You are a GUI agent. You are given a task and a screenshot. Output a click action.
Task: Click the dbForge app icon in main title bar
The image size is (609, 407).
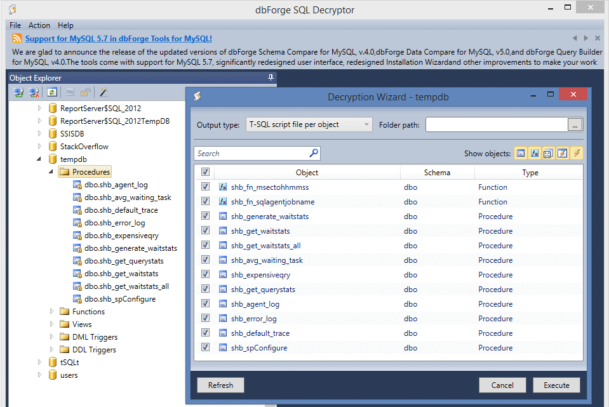click(x=13, y=9)
